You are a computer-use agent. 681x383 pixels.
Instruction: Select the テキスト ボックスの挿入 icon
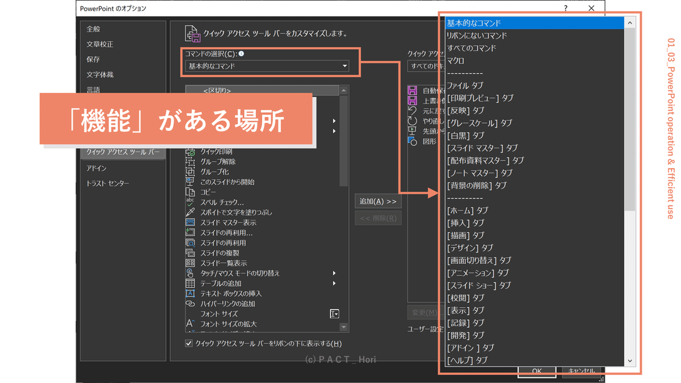pyautogui.click(x=191, y=293)
